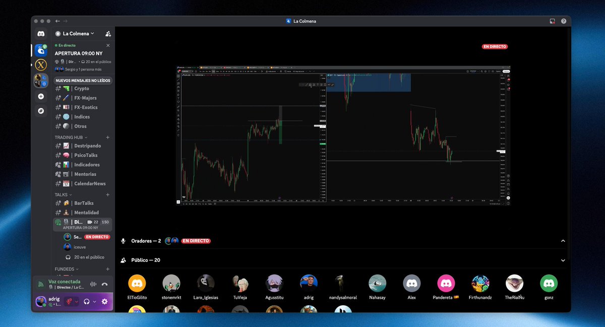Open headphone output options arrow
Image resolution: width=605 pixels, height=327 pixels.
[94, 301]
